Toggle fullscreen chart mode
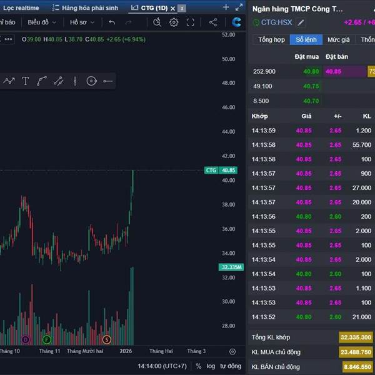Image resolution: width=375 pixels, height=375 pixels. [x=191, y=22]
